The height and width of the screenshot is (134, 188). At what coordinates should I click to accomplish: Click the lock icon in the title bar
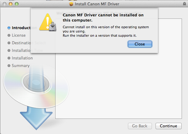(x=184, y=4)
